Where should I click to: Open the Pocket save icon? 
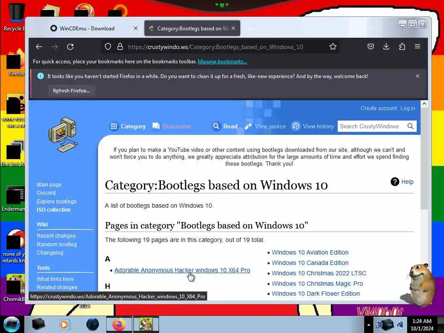tap(371, 46)
